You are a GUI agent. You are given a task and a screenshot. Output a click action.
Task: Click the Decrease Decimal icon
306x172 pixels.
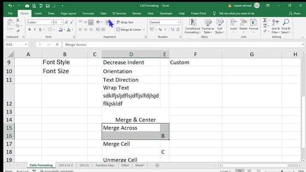(x=178, y=30)
